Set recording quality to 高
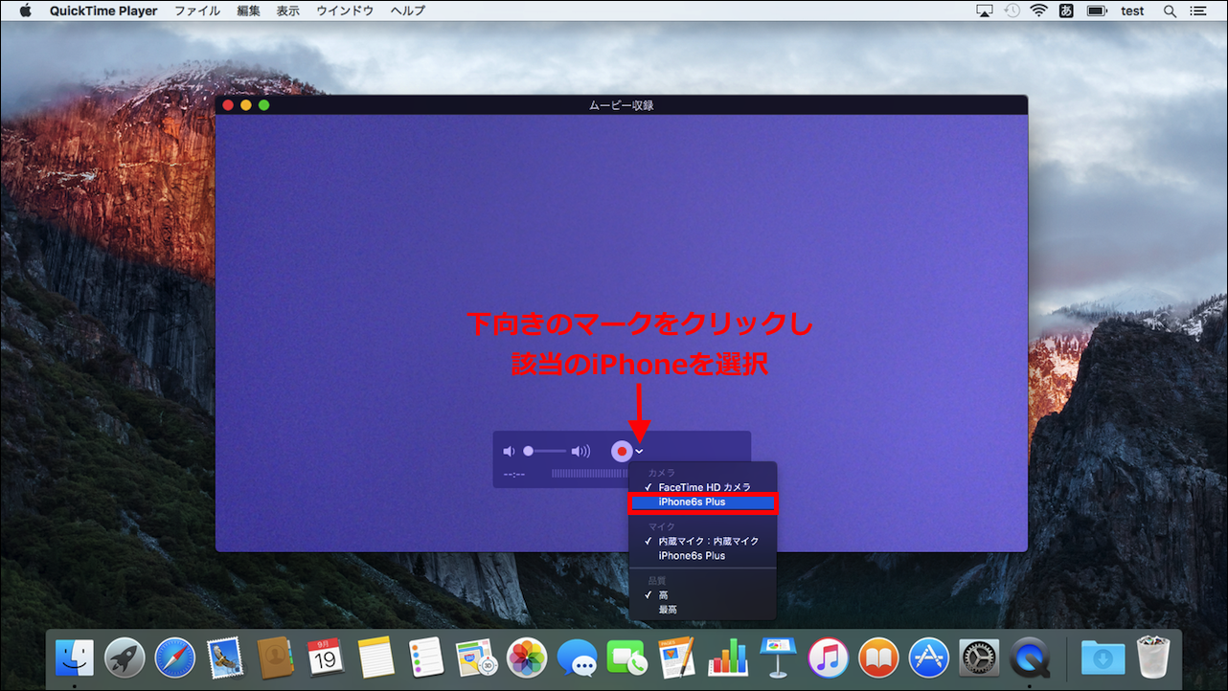 coord(702,595)
